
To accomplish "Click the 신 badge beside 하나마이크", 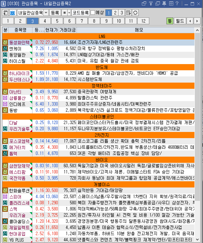I will (x=5, y=73).
